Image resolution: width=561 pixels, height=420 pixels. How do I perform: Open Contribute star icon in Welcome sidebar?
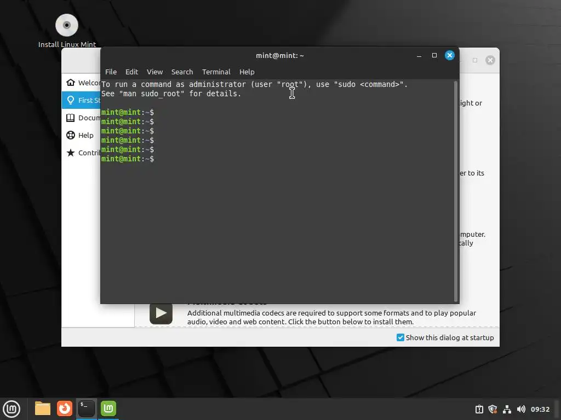71,153
